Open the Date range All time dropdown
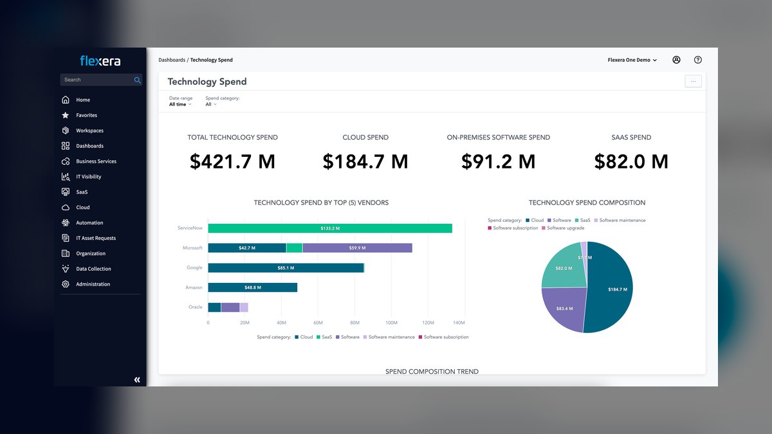Viewport: 772px width, 434px height. click(180, 104)
